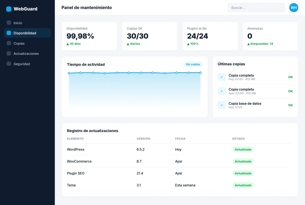Click the Registro de actualizaciones heading
Screen dimensions: 305x205
click(93, 131)
